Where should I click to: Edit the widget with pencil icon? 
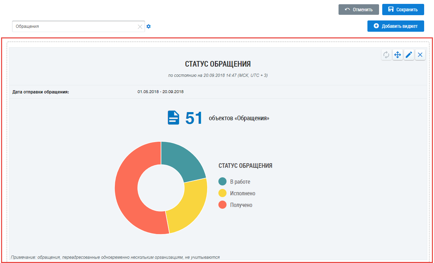pyautogui.click(x=409, y=55)
